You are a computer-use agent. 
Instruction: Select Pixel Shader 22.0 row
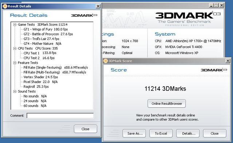click(40, 82)
